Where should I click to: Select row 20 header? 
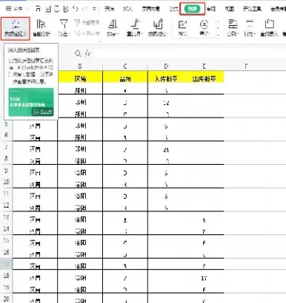[x=7, y=299]
